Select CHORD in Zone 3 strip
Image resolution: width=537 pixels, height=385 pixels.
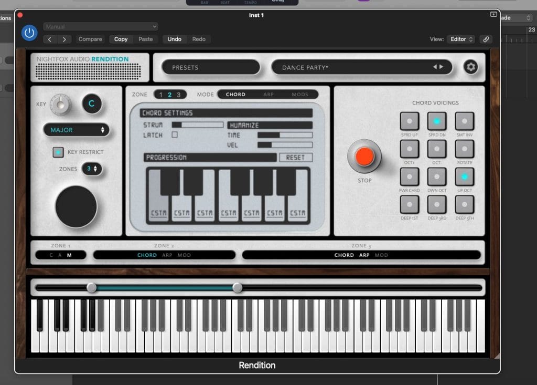click(x=344, y=255)
